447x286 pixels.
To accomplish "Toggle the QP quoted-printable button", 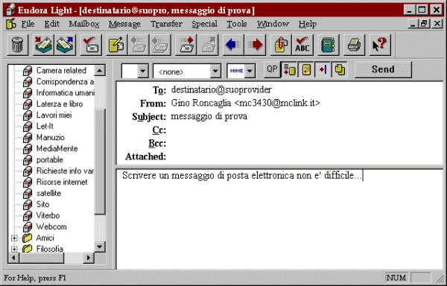I will click(x=272, y=69).
